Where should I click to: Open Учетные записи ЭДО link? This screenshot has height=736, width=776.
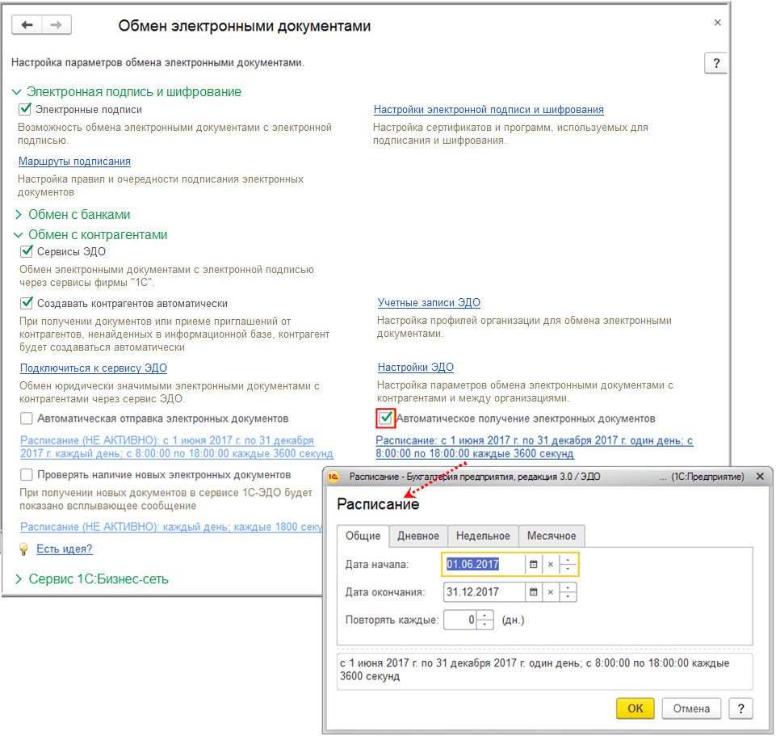[x=429, y=303]
